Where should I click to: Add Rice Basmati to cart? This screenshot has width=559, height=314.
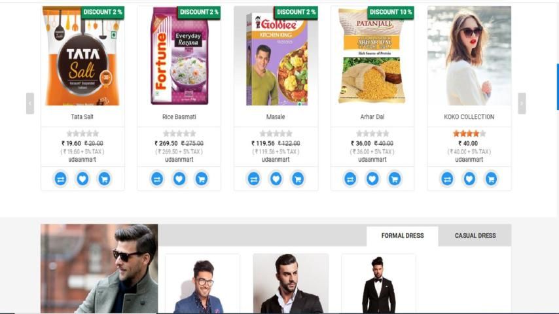[x=202, y=179]
